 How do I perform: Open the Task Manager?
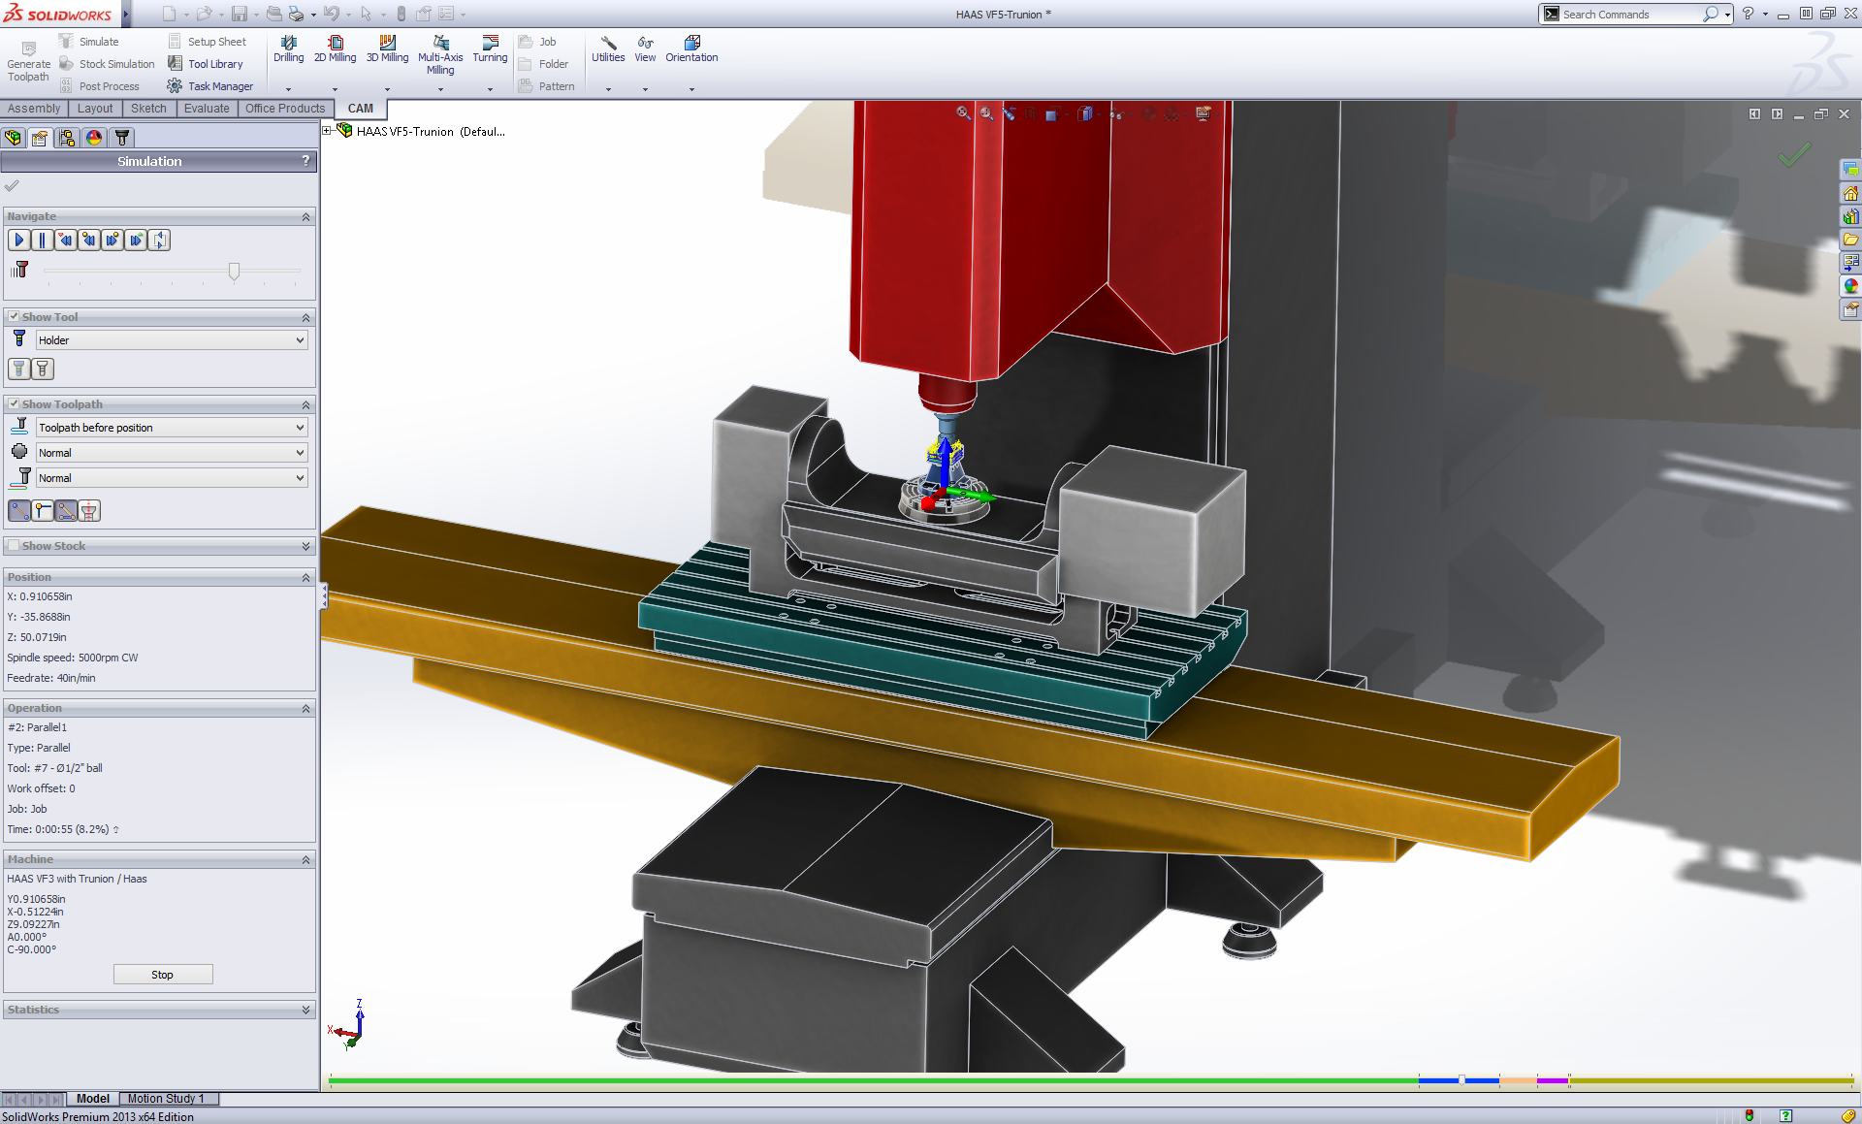pos(210,86)
